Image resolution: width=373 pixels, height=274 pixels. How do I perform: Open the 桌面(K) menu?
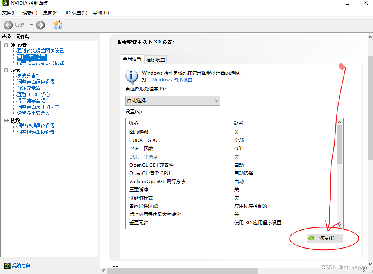[x=51, y=13]
